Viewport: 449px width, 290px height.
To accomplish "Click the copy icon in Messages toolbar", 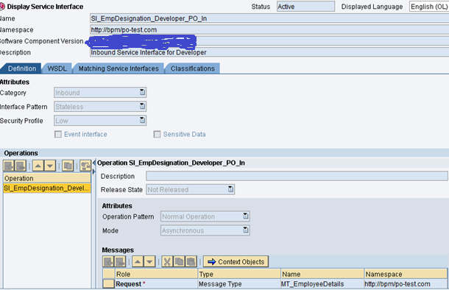I will 180,261.
